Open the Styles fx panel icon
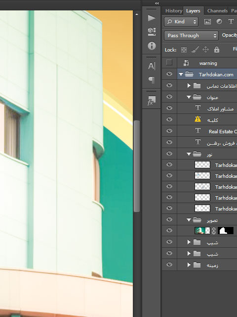 [152, 101]
